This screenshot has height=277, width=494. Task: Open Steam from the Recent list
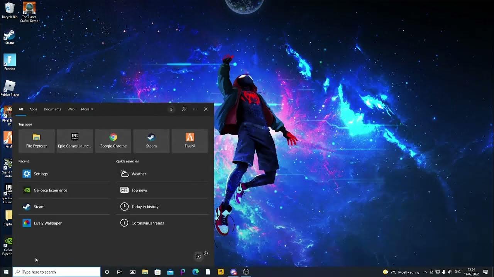[64, 207]
